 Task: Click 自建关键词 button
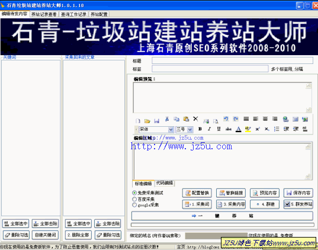coord(46,235)
